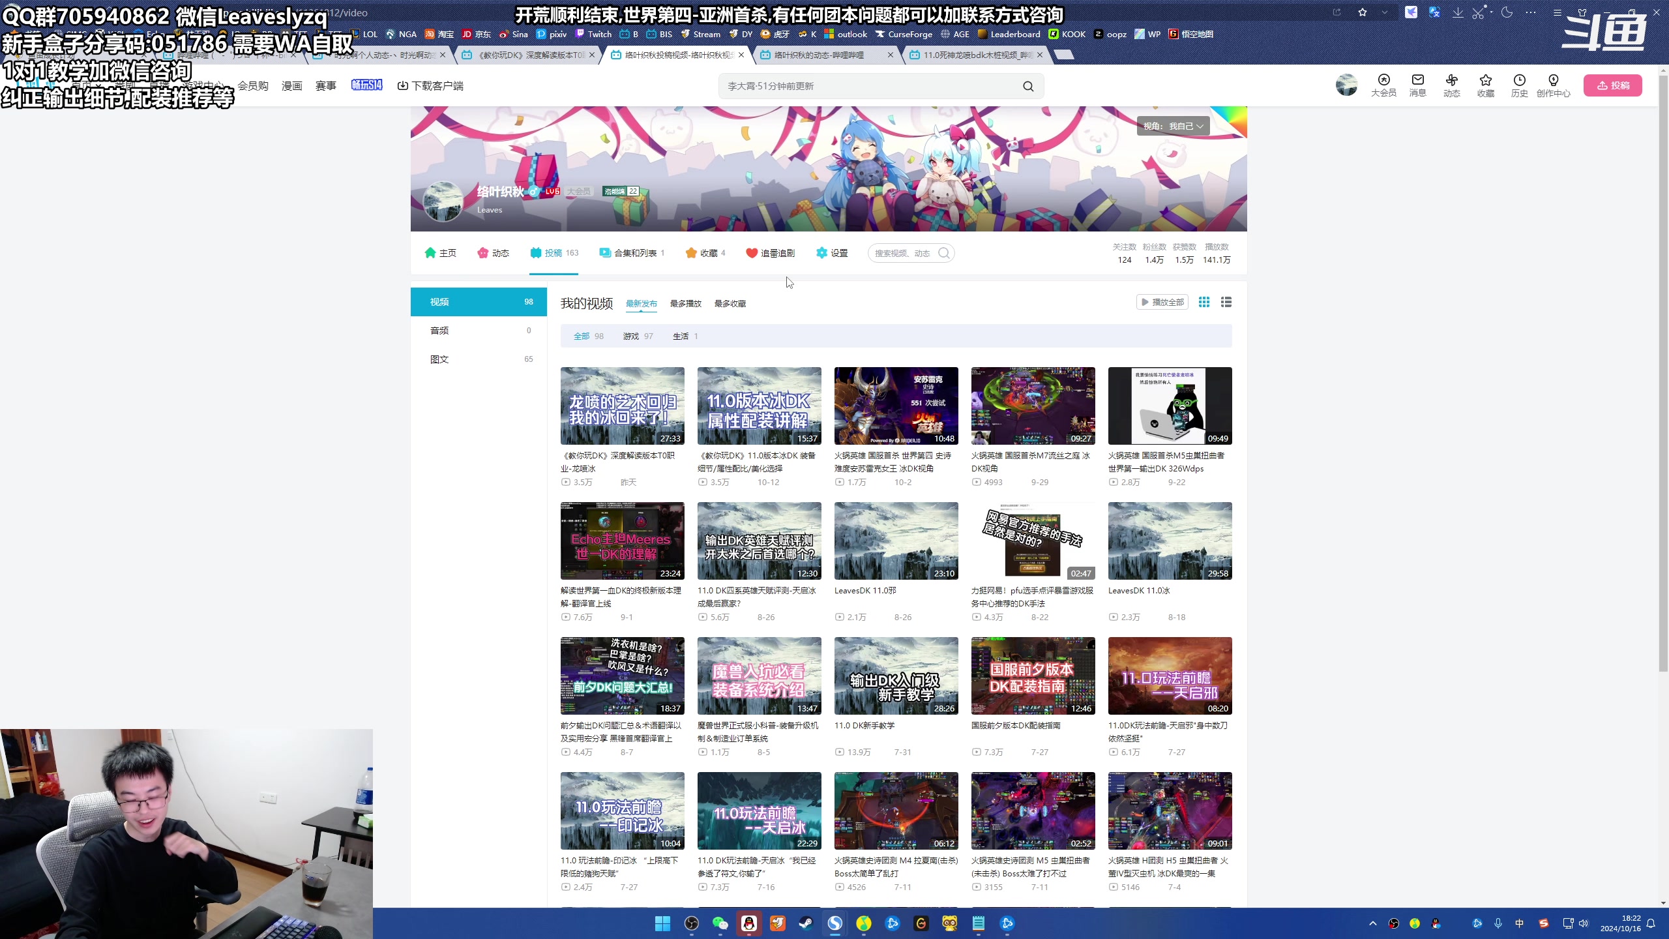Click the 漫画 nav link
The image size is (1669, 939).
[x=292, y=86]
